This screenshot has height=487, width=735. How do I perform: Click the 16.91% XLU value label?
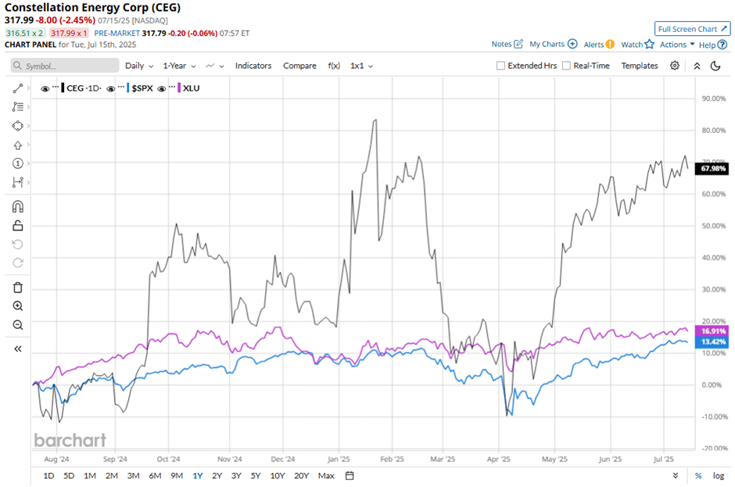coord(712,331)
